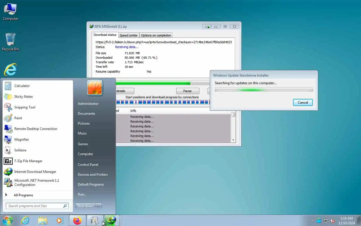The image size is (361, 226).
Task: Select the Recycle Bin desktop icon
Action: click(10, 42)
